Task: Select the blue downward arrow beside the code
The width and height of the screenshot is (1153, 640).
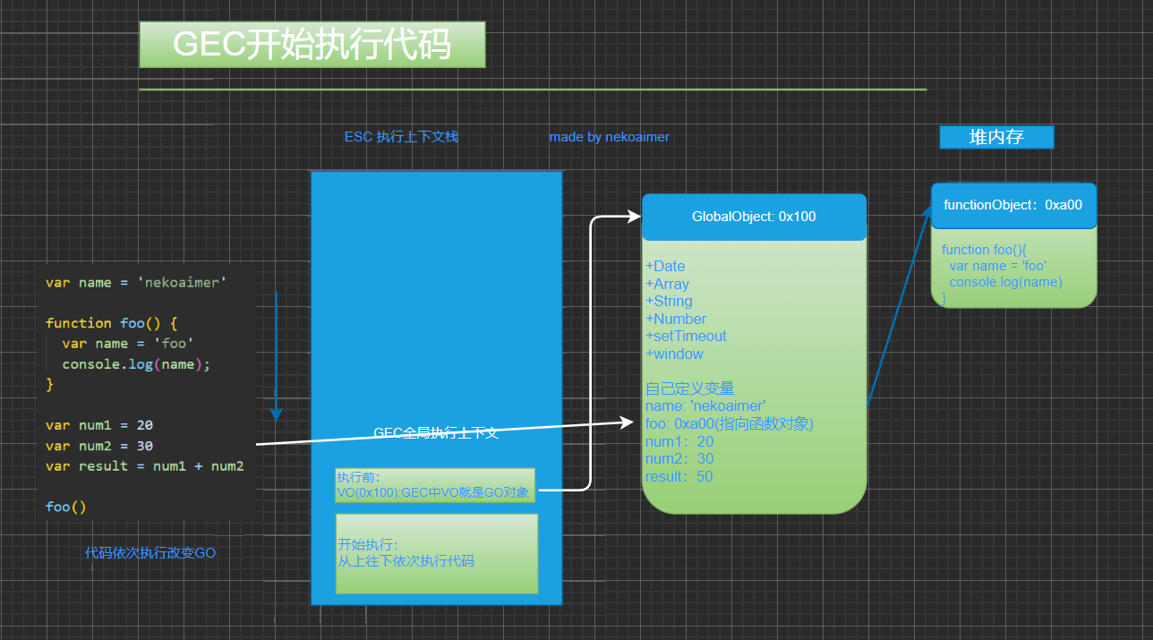Action: pos(276,358)
